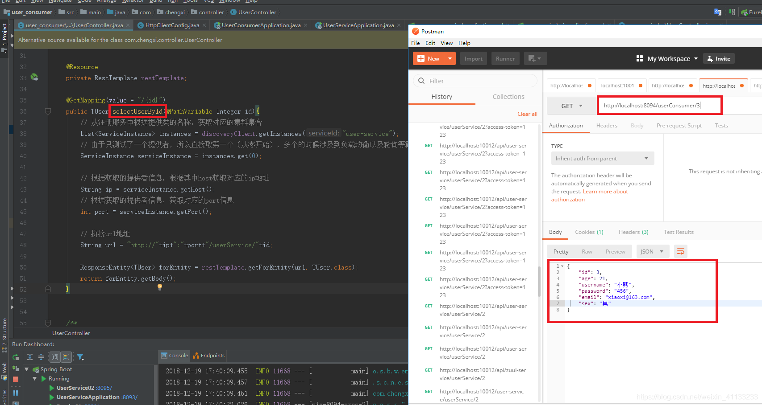Toggle the fold marker on line 52

tap(48, 289)
